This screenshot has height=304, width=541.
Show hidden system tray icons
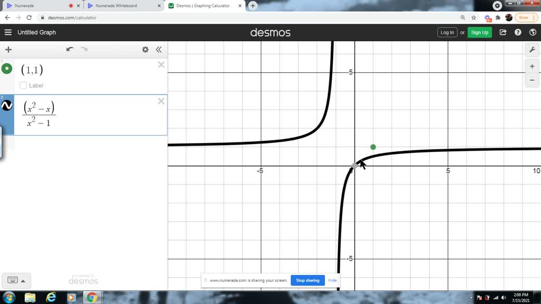(471, 298)
